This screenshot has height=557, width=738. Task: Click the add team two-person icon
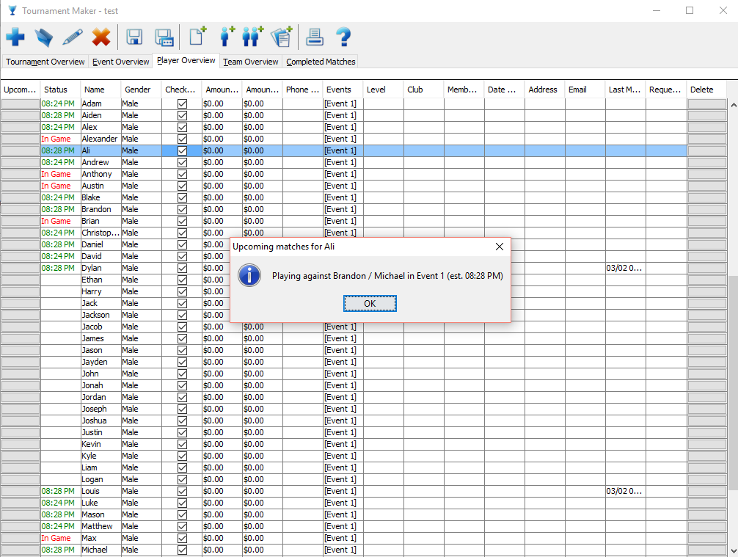point(252,37)
